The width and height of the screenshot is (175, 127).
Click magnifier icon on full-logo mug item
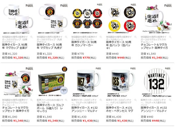click(32, 37)
